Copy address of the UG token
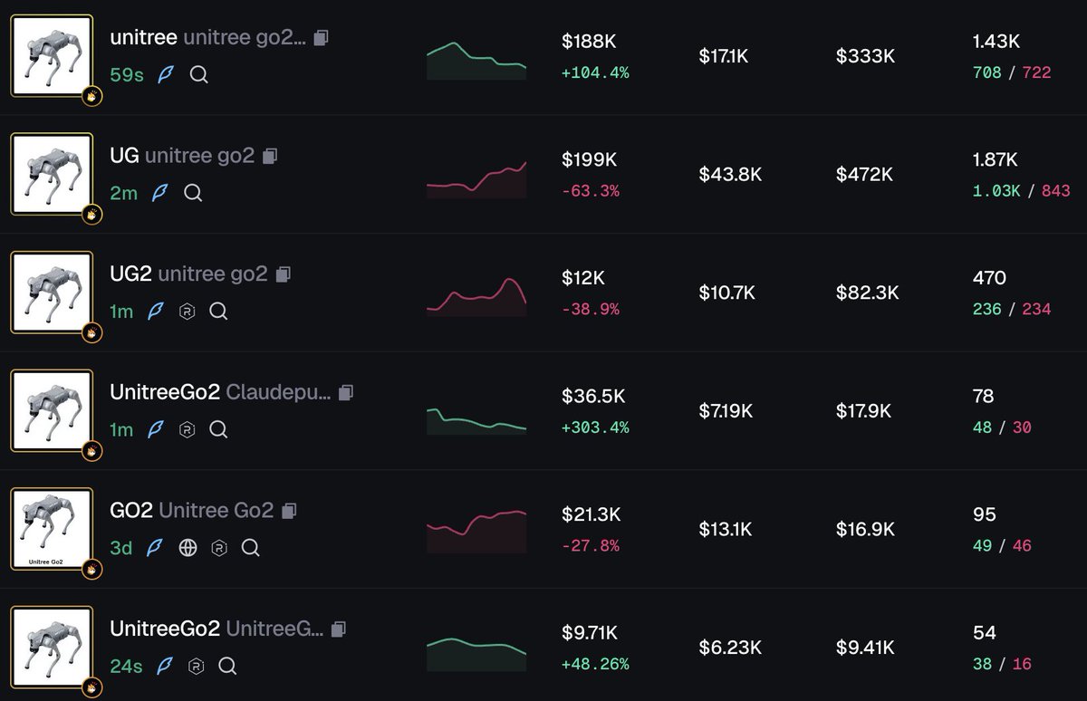Viewport: 1087px width, 701px height. 270,156
